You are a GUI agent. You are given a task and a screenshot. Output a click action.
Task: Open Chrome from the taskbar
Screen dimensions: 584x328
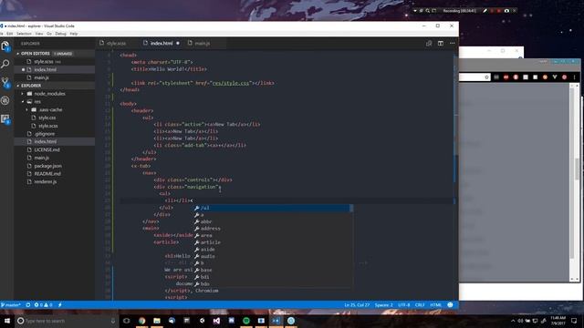click(x=142, y=321)
